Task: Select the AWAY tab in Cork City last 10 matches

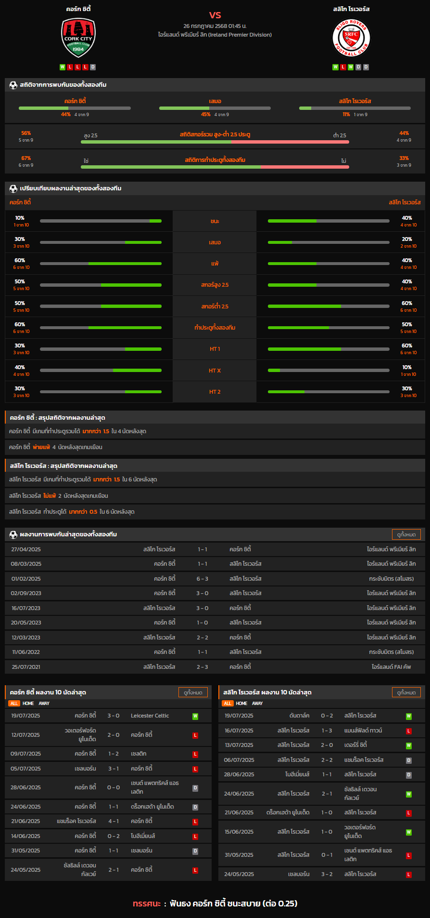Action: pos(44,704)
